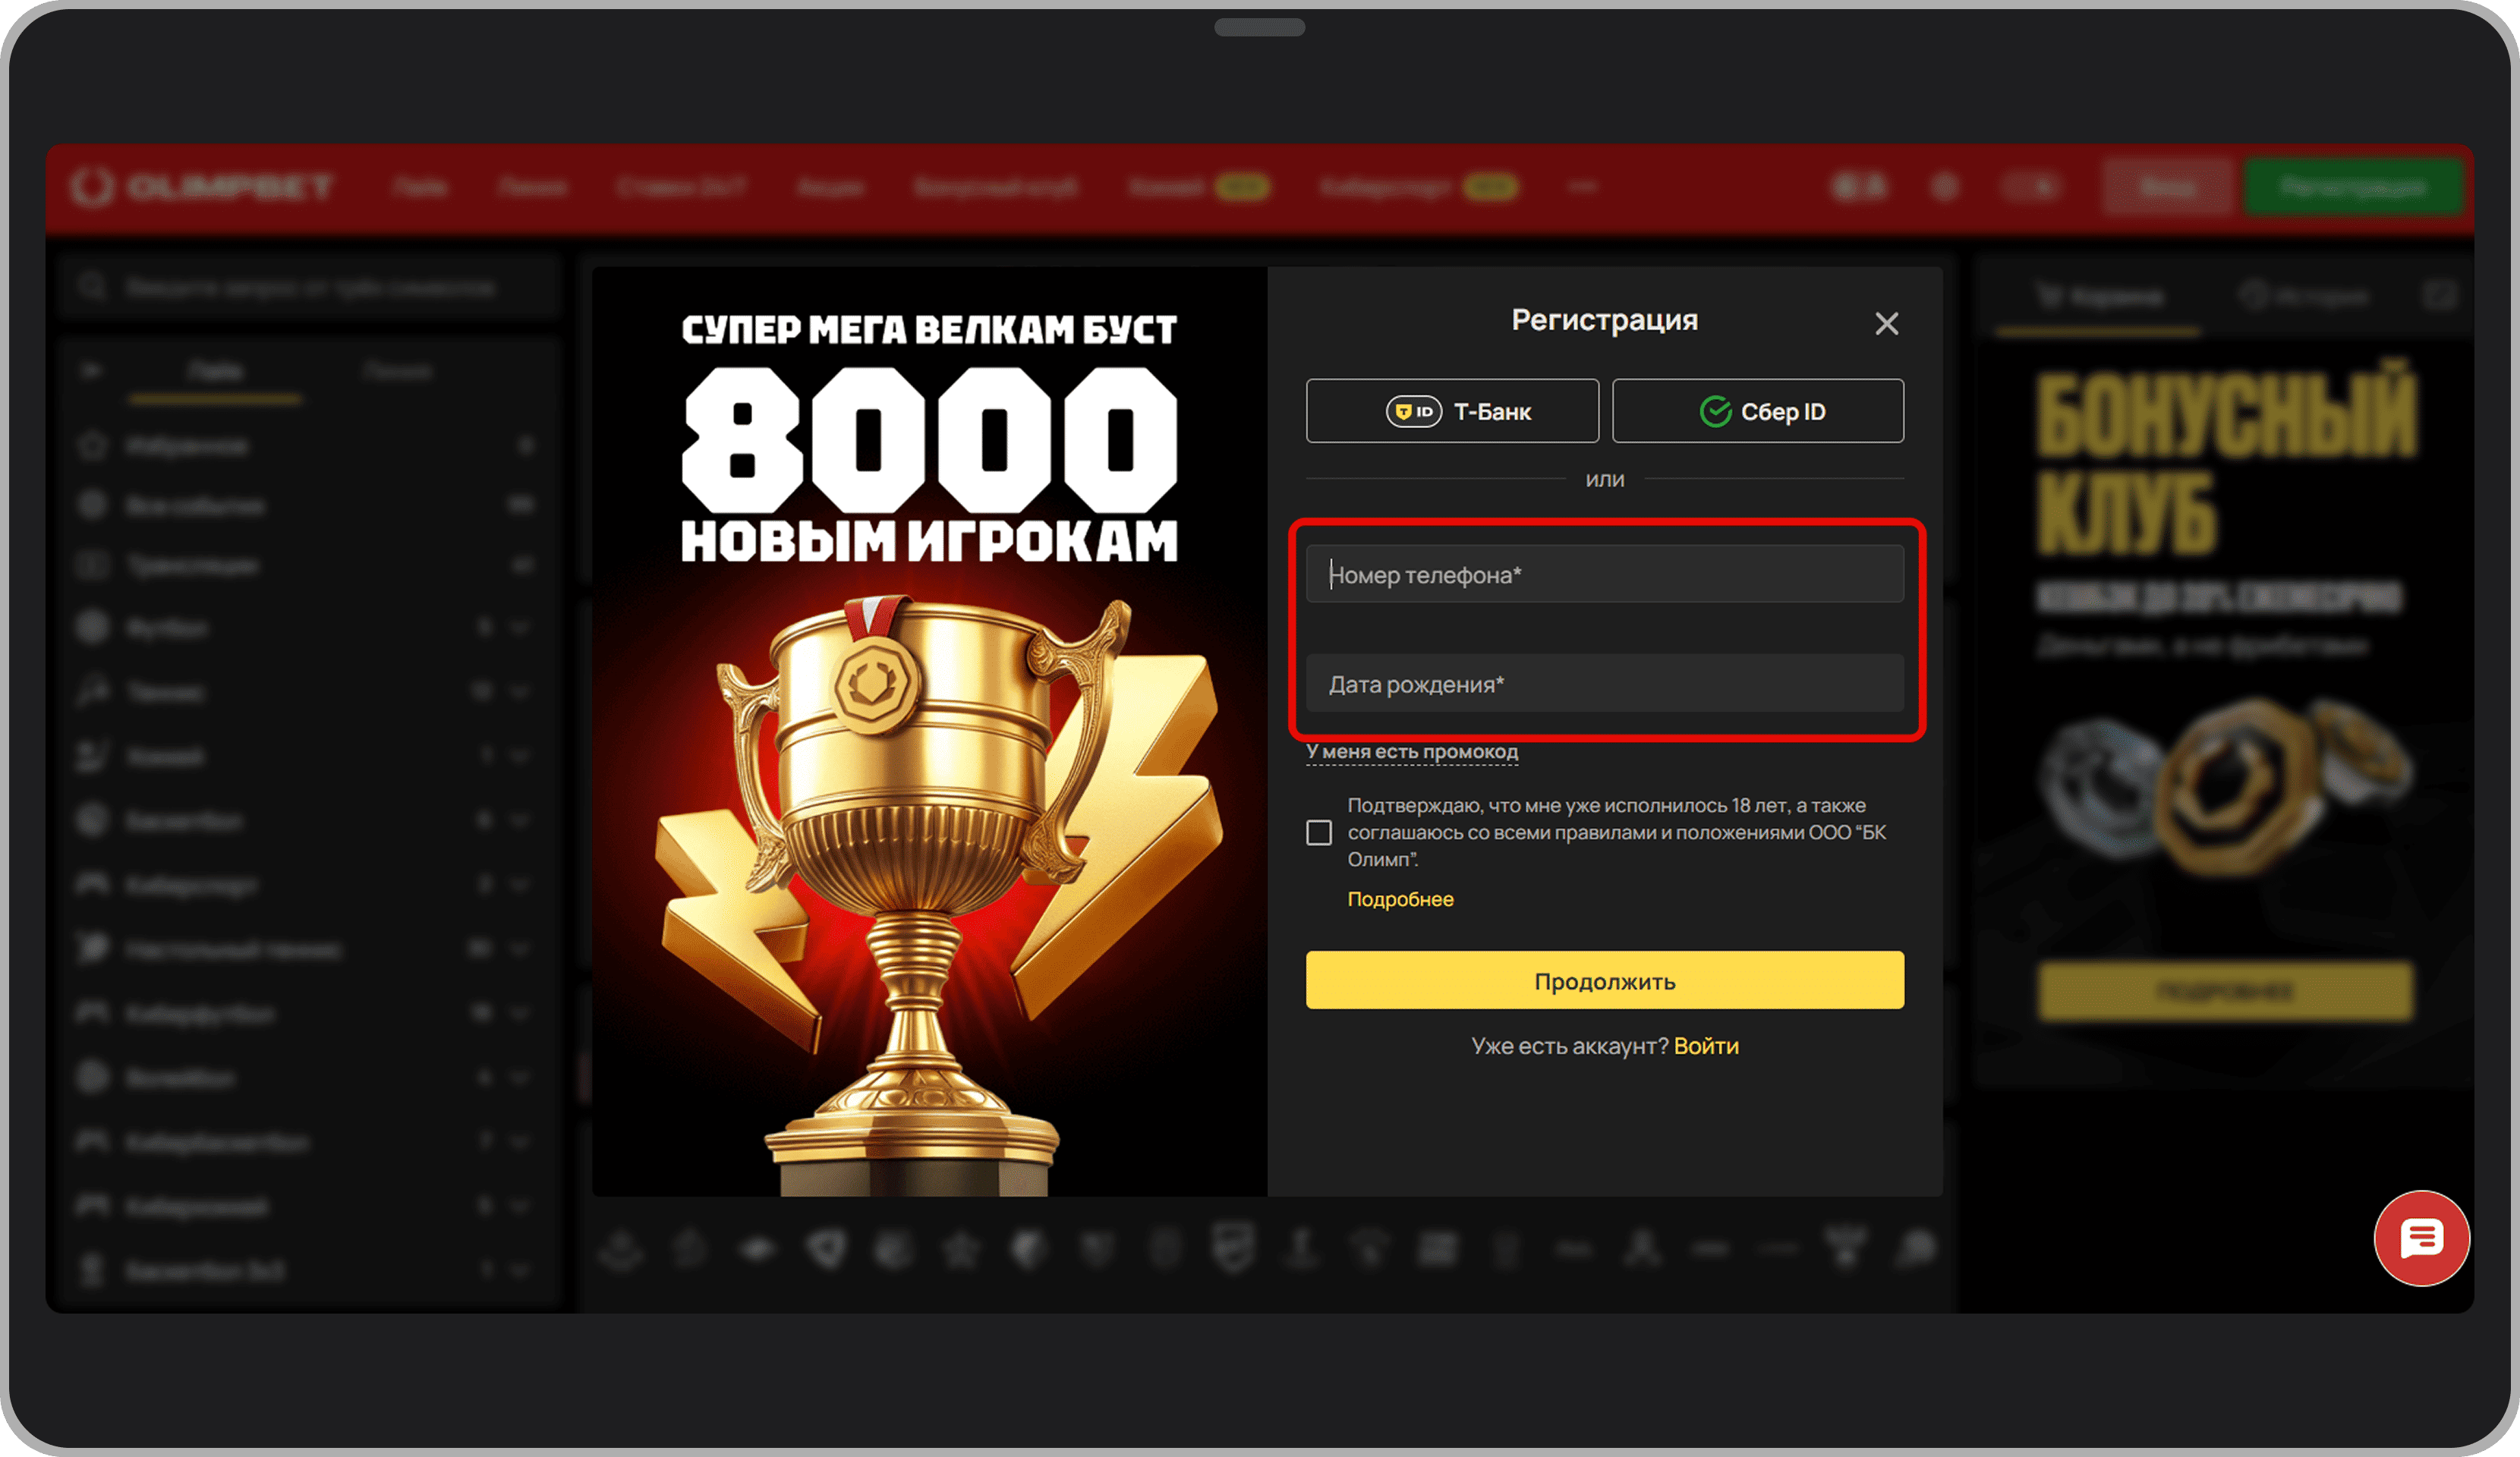
Task: Click the yellow Продолжить button
Action: (x=1604, y=980)
